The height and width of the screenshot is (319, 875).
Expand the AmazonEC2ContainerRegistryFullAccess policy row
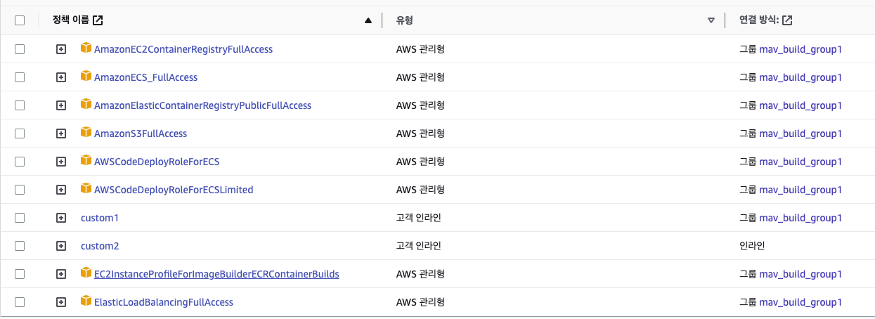61,49
